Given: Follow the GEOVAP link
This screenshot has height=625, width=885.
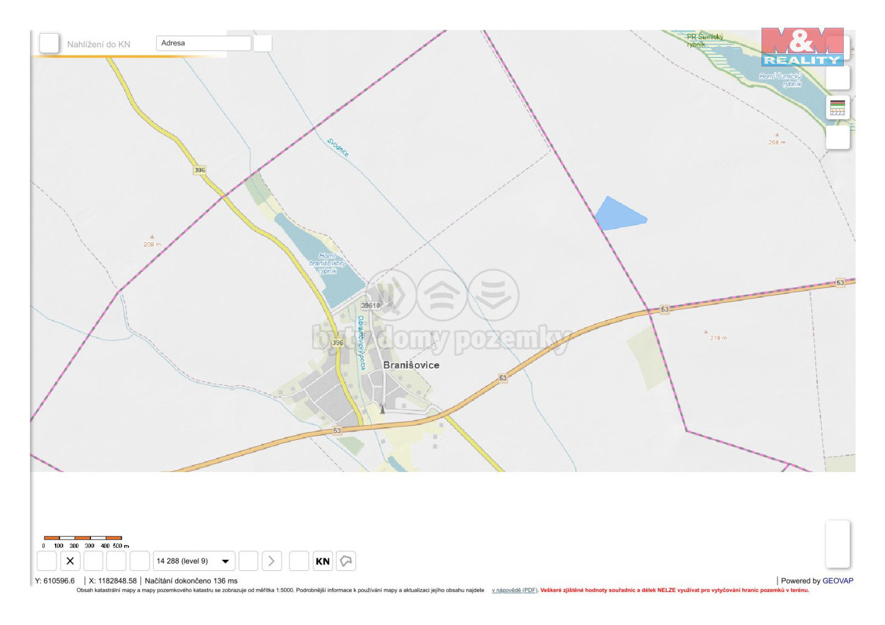Looking at the screenshot, I should tap(838, 581).
